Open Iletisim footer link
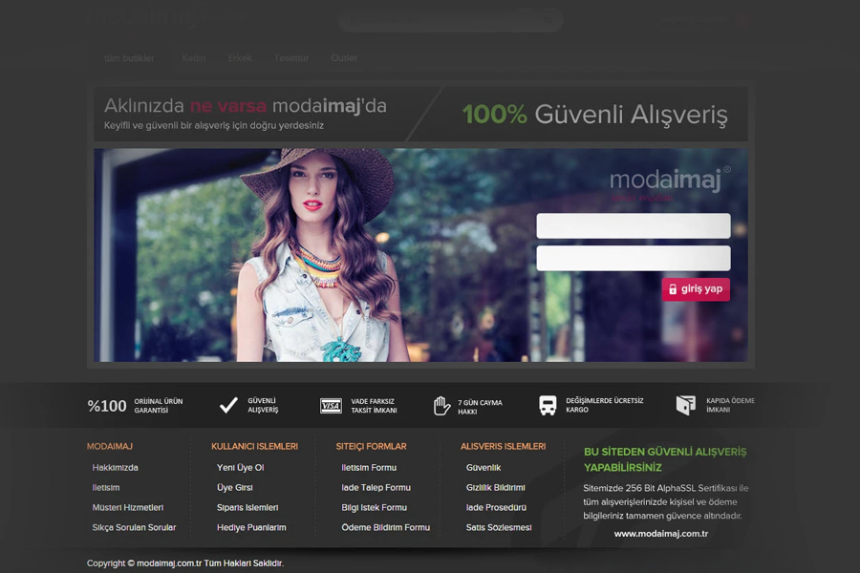Image resolution: width=860 pixels, height=573 pixels. pos(106,487)
